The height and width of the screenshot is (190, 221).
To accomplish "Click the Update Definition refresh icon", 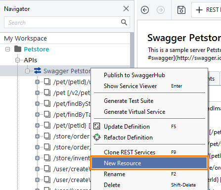I will tap(97, 126).
